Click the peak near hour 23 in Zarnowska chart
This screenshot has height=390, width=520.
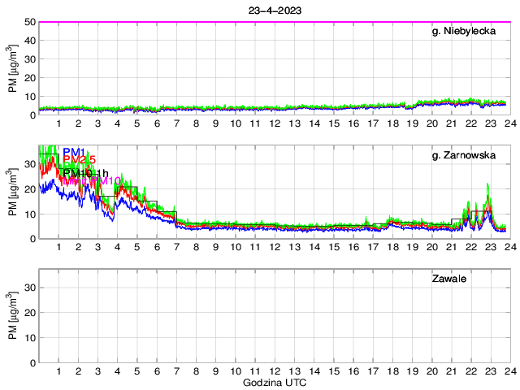487,195
